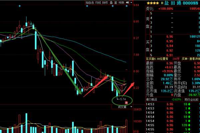Click the 5.74 low price label

coord(123,99)
